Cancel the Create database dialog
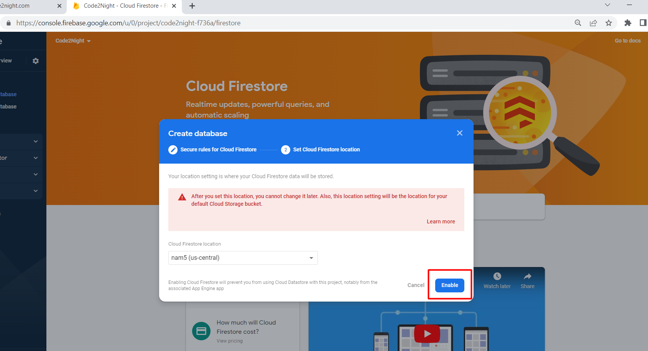 416,285
